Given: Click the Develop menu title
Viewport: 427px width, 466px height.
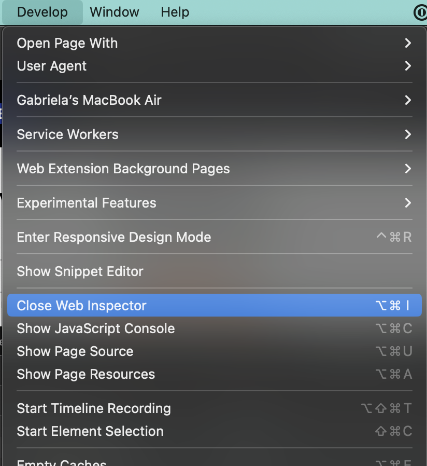Looking at the screenshot, I should click(42, 12).
